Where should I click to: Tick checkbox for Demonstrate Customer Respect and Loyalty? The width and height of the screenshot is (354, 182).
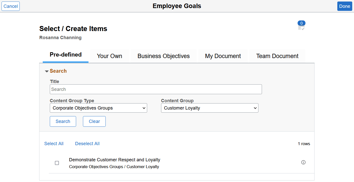[x=57, y=163]
